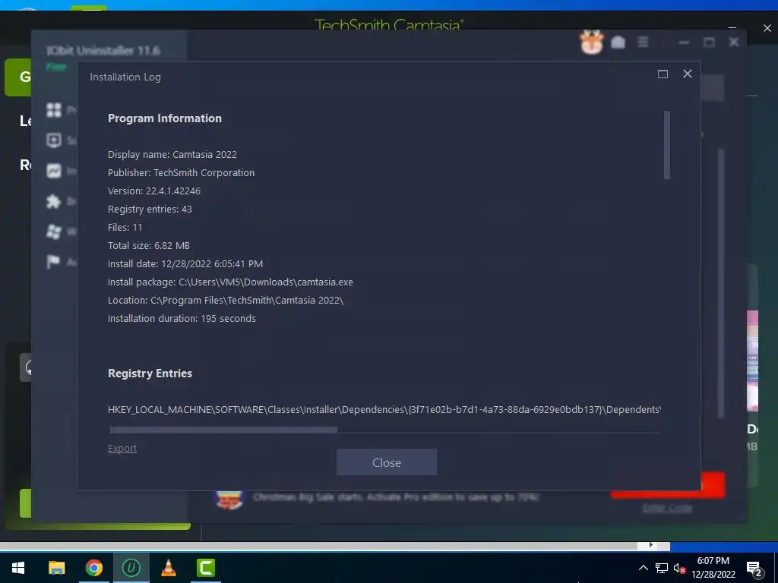Select the Publisher: TechSmith Corporation line
Image resolution: width=778 pixels, height=583 pixels.
pos(181,172)
